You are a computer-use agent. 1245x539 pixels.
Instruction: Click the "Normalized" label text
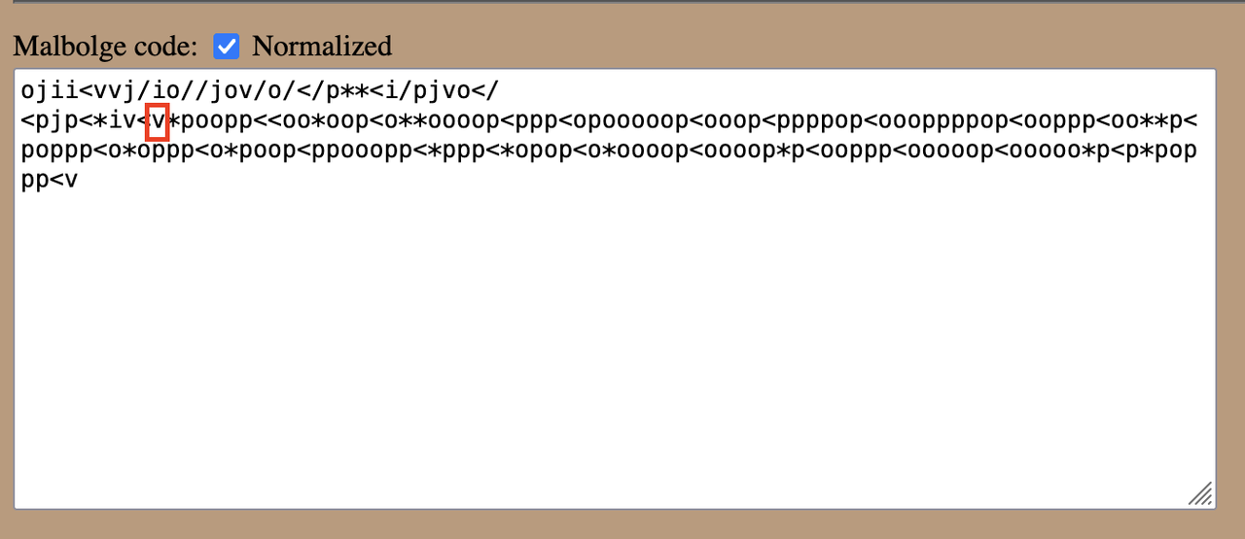pyautogui.click(x=322, y=46)
